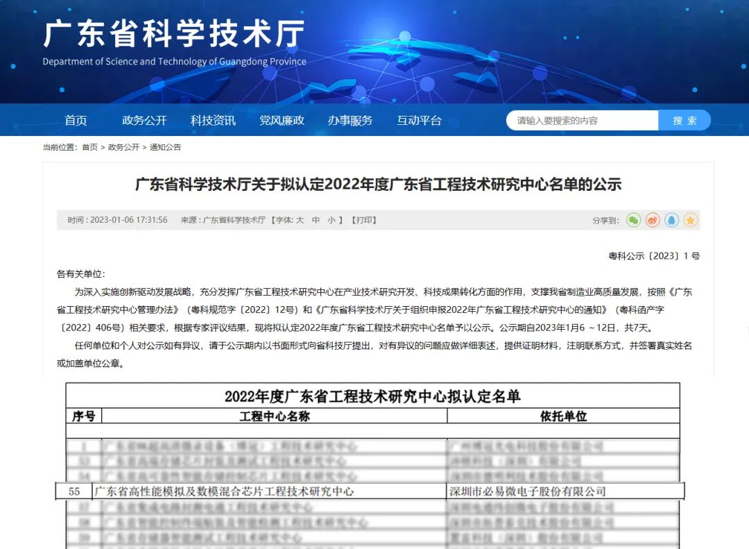The height and width of the screenshot is (549, 749).
Task: Click the English subtitle Department of Science and Technology
Action: click(174, 61)
